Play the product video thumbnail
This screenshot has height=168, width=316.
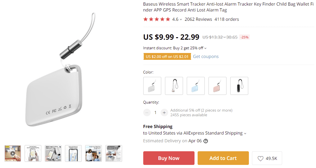(x=13, y=153)
